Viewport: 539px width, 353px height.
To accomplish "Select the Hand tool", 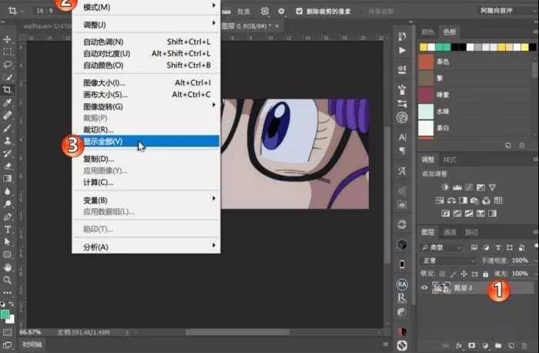I will tap(7, 267).
